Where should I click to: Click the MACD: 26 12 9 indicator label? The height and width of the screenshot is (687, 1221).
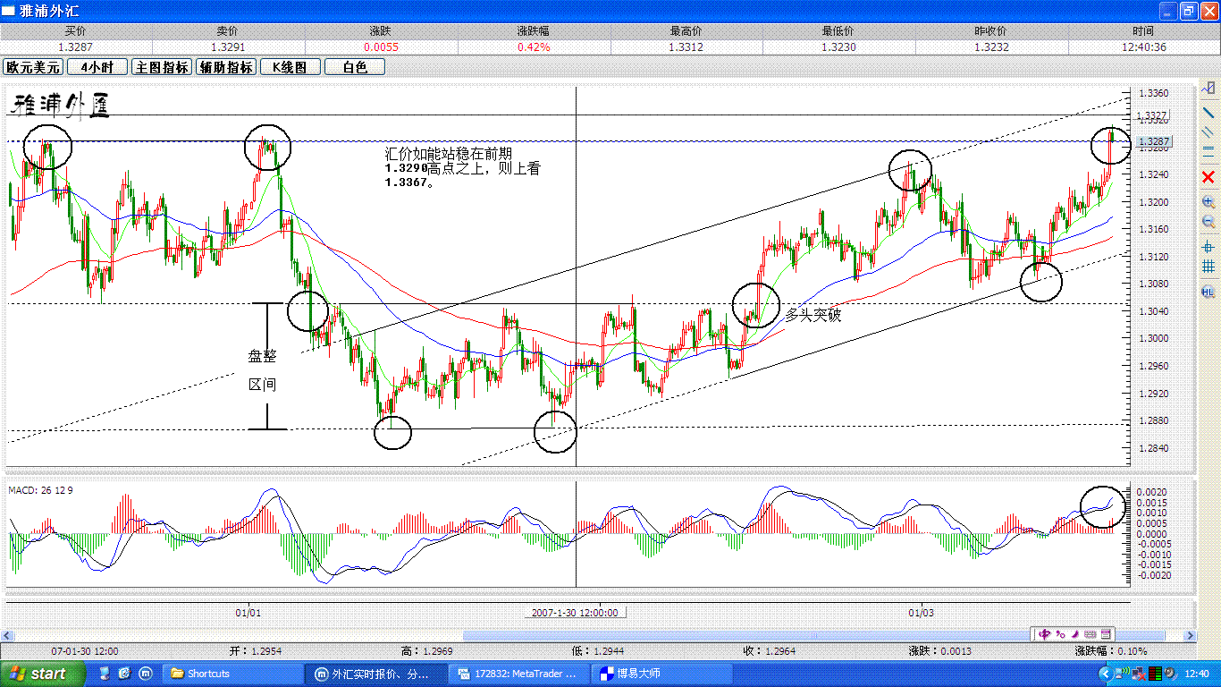click(41, 490)
